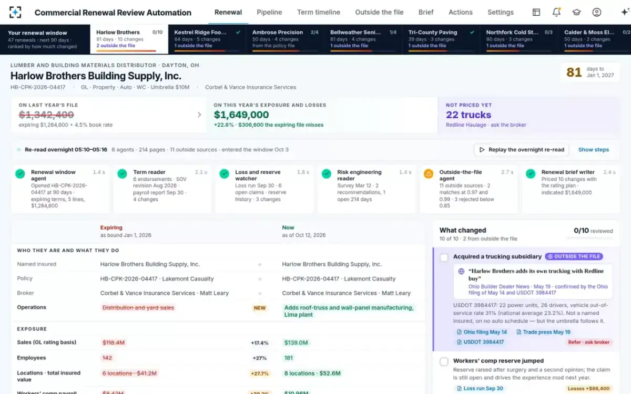Click the +27.7% locations change
The height and width of the screenshot is (394, 631).
260,374
